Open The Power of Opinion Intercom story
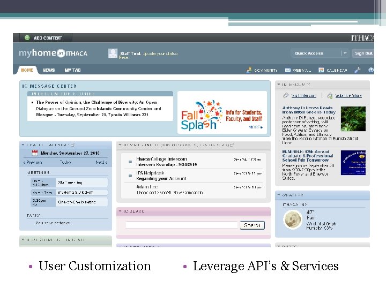 pos(99,108)
